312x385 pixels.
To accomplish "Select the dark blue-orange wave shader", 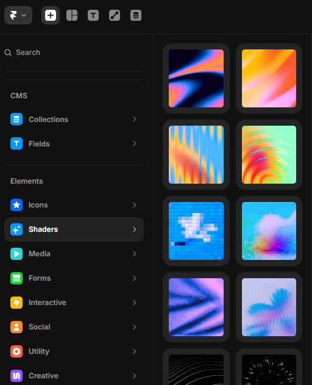I will coord(196,78).
